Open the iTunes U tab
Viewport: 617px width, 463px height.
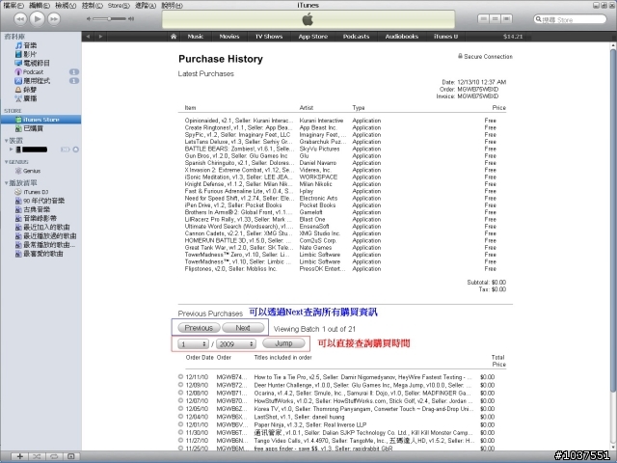[445, 37]
